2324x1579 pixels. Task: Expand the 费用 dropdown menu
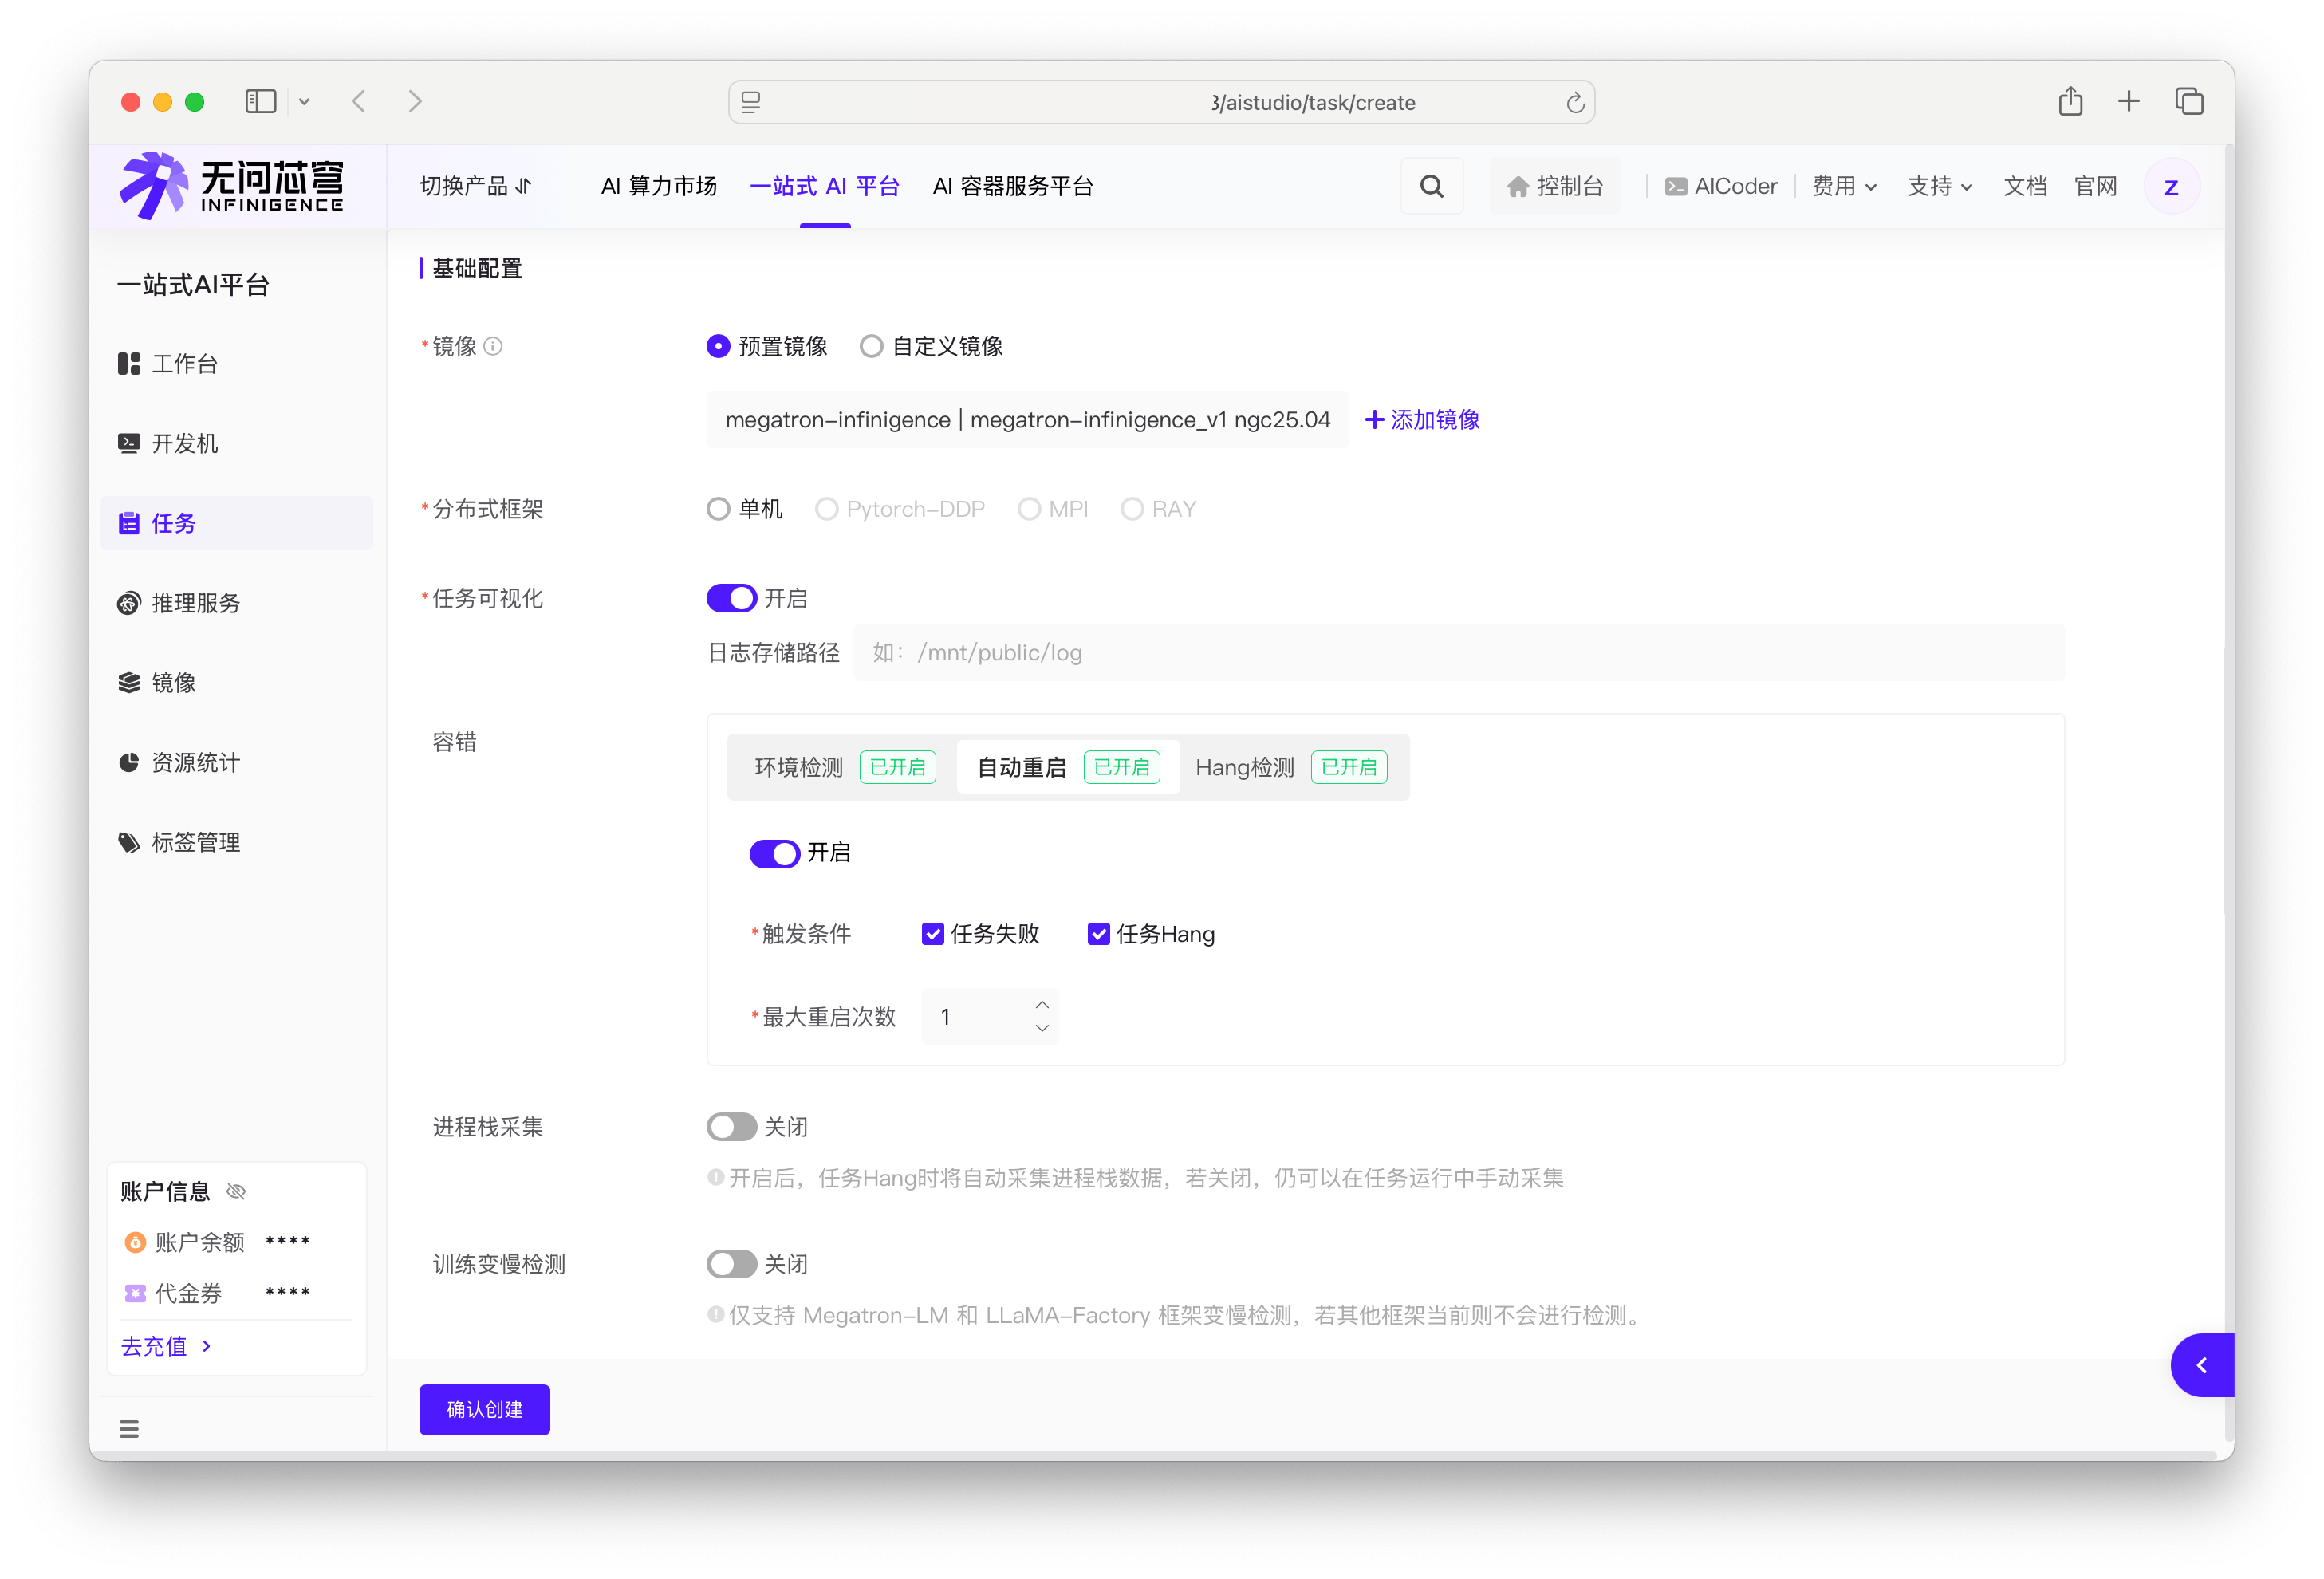click(1844, 187)
